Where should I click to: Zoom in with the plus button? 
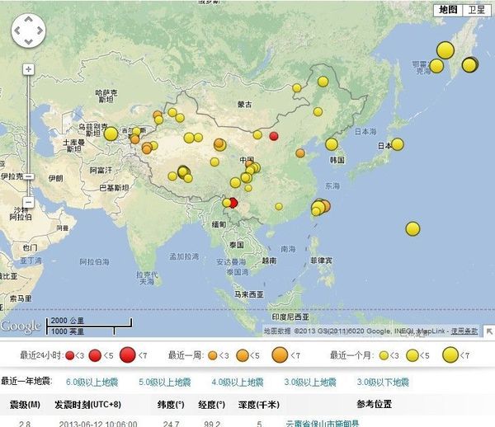point(28,69)
